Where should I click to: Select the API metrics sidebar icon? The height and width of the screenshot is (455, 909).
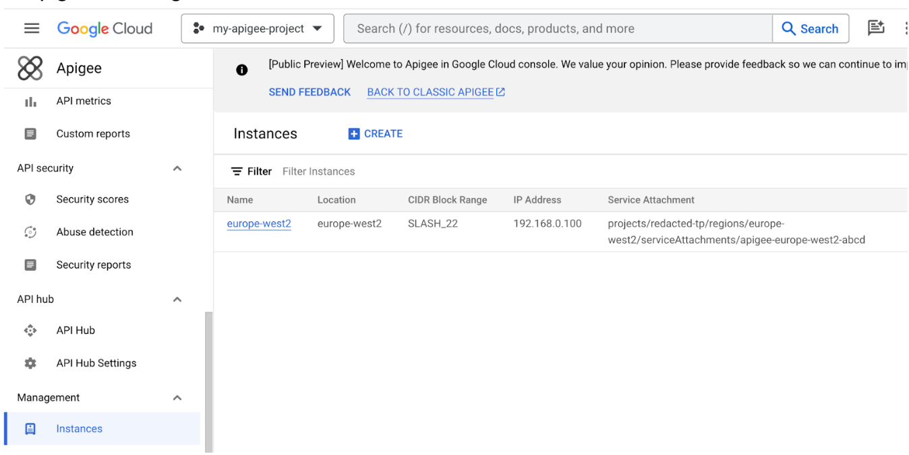30,100
